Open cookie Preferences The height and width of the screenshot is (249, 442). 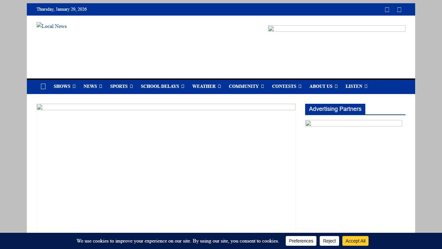[301, 241]
